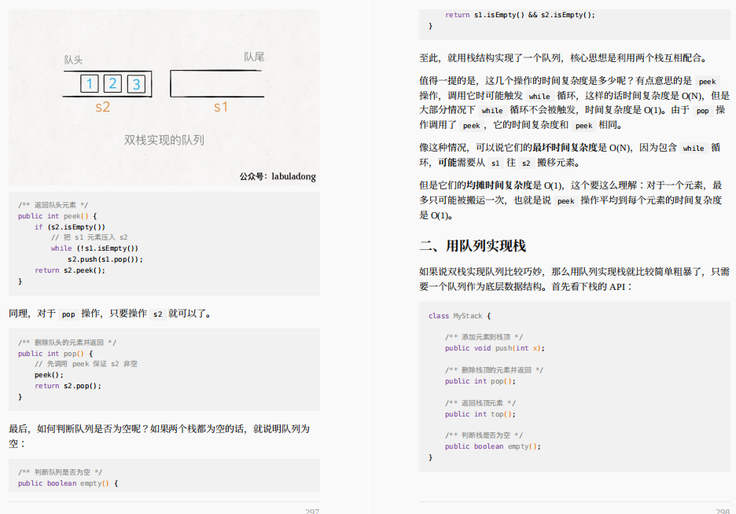Click the orange "s2" label under the left stack
736x514 pixels.
(x=103, y=107)
